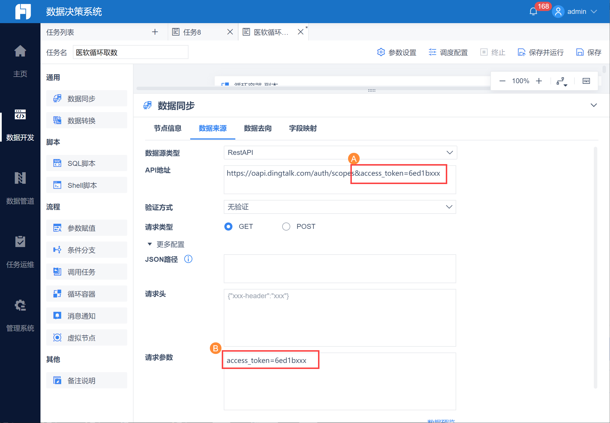Switch to the 数据去向 tab
The width and height of the screenshot is (610, 423).
point(258,128)
